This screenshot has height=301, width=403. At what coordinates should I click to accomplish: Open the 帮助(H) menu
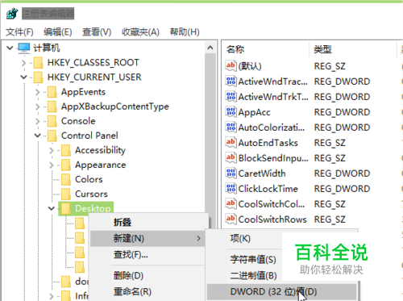point(185,32)
